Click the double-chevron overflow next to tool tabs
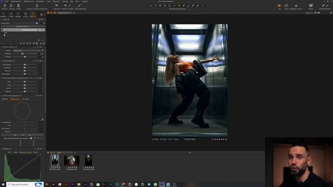 pos(42,15)
